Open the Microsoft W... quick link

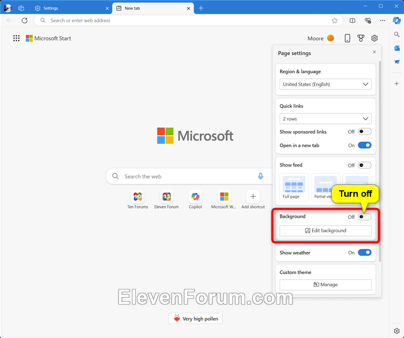point(224,200)
